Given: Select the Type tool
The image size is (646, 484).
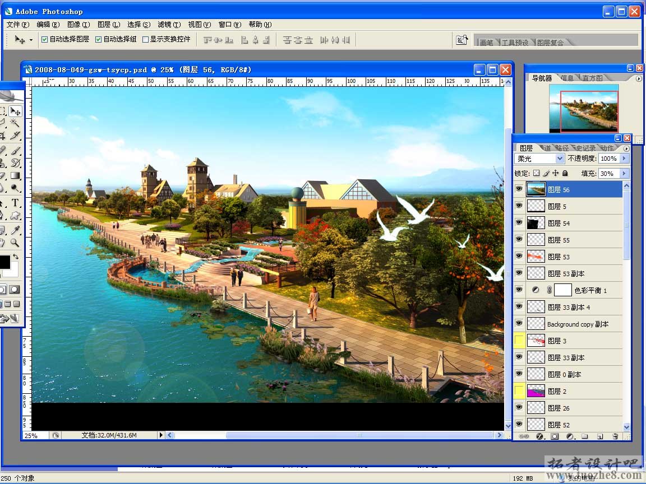Looking at the screenshot, I should click(x=15, y=202).
